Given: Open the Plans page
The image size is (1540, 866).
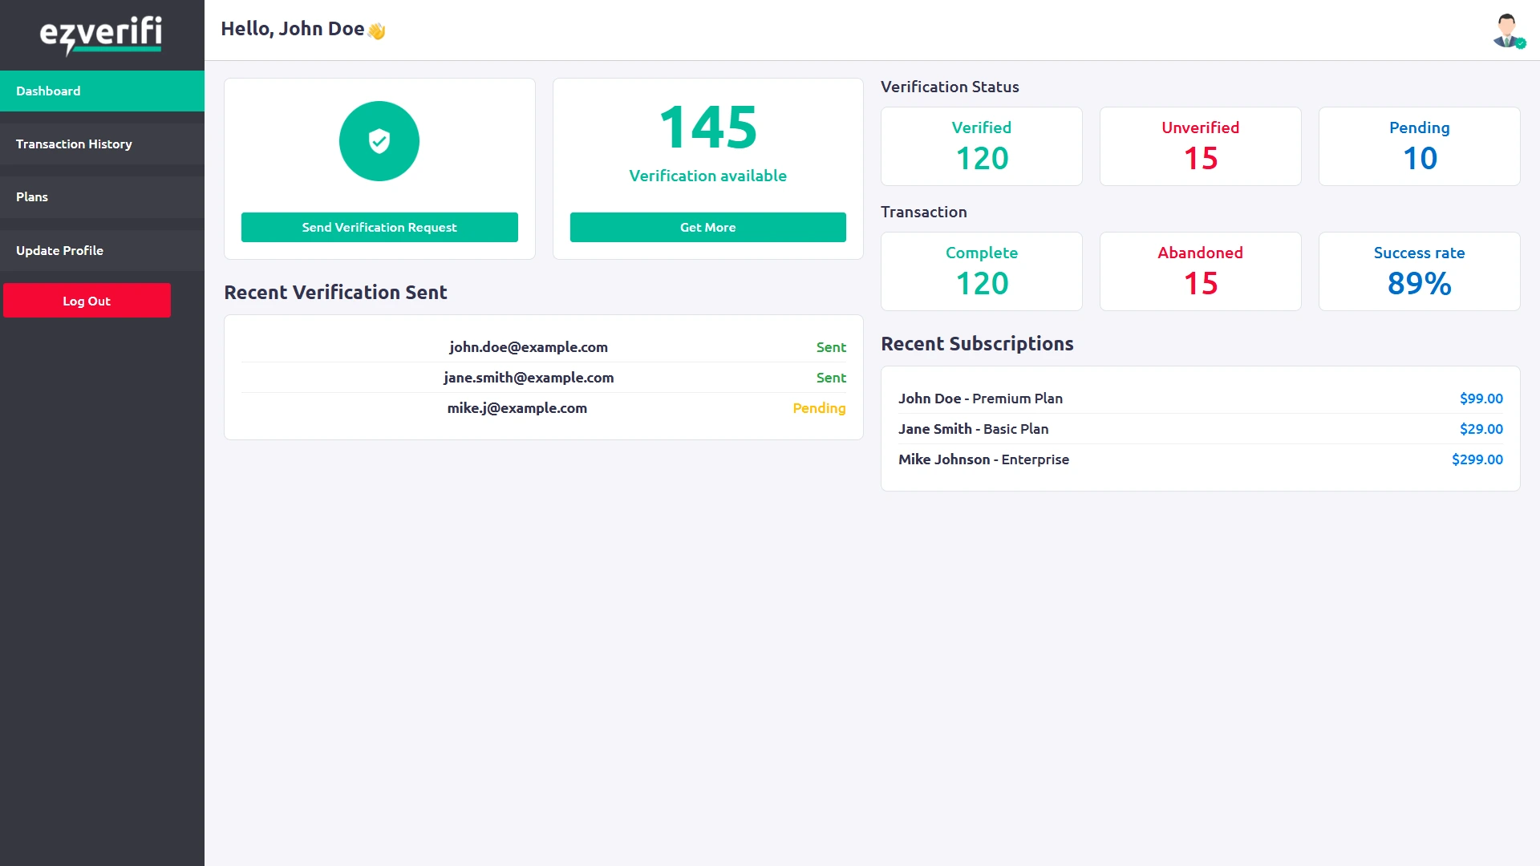Looking at the screenshot, I should coord(102,197).
